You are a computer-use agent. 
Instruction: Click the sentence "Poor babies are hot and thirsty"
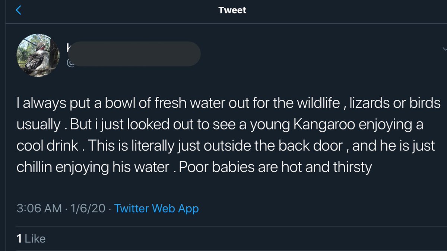pyautogui.click(x=275, y=167)
